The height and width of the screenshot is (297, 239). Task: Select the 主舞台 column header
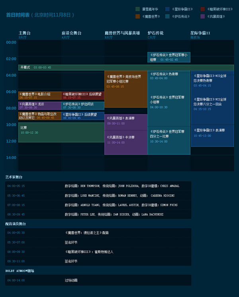25,33
